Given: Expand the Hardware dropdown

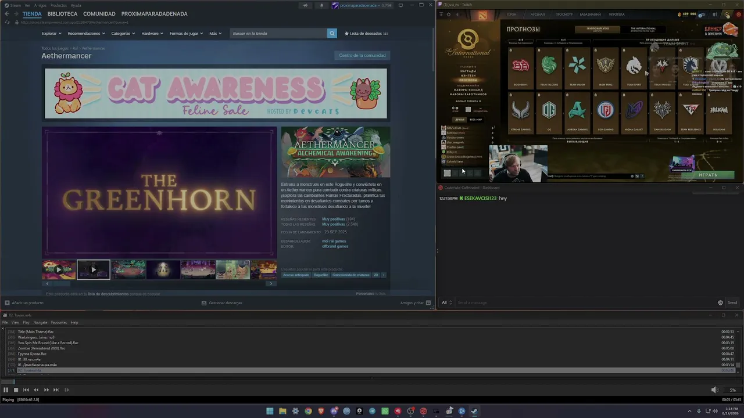Looking at the screenshot, I should 152,33.
